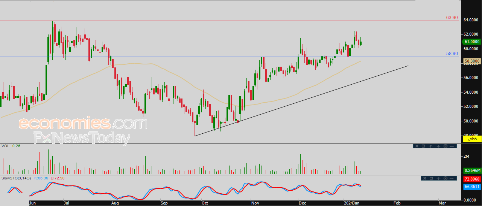Click the Feb label on time axis
Viewport: 482px width, 206px height.
tap(397, 203)
